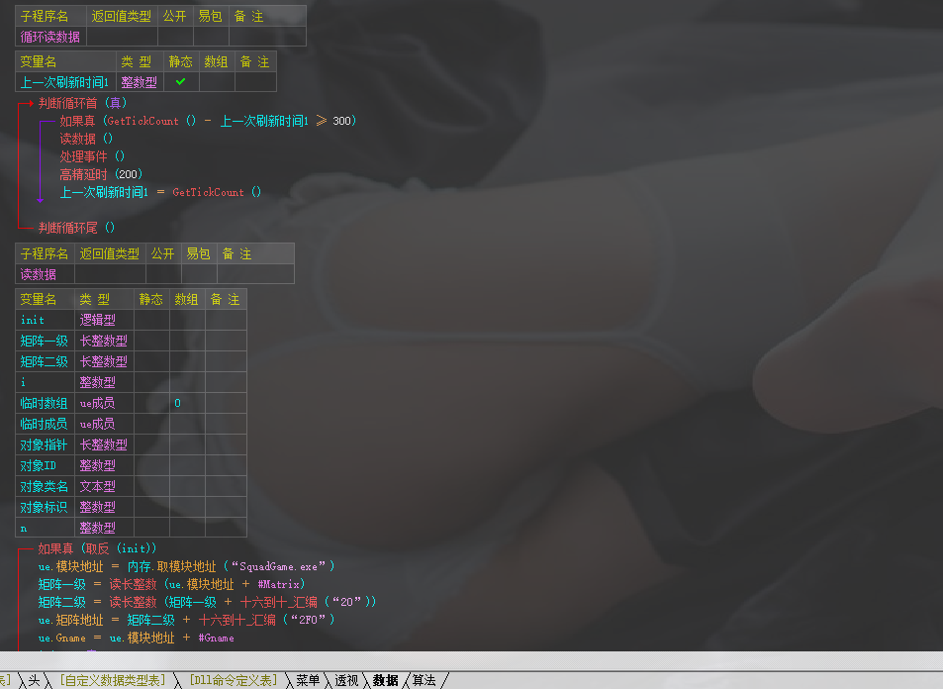The width and height of the screenshot is (943, 689).
Task: Select the active 数据 tab
Action: tap(385, 680)
